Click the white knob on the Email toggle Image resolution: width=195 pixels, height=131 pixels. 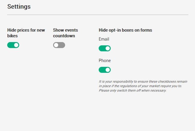pyautogui.click(x=107, y=48)
